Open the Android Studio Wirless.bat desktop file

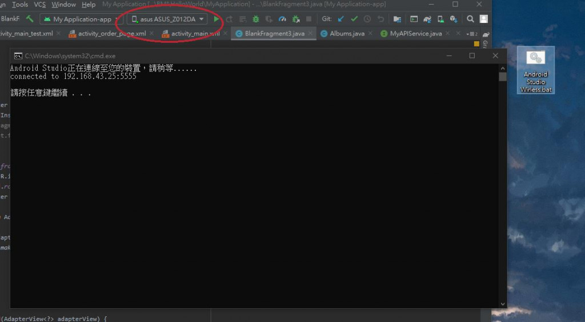click(536, 70)
